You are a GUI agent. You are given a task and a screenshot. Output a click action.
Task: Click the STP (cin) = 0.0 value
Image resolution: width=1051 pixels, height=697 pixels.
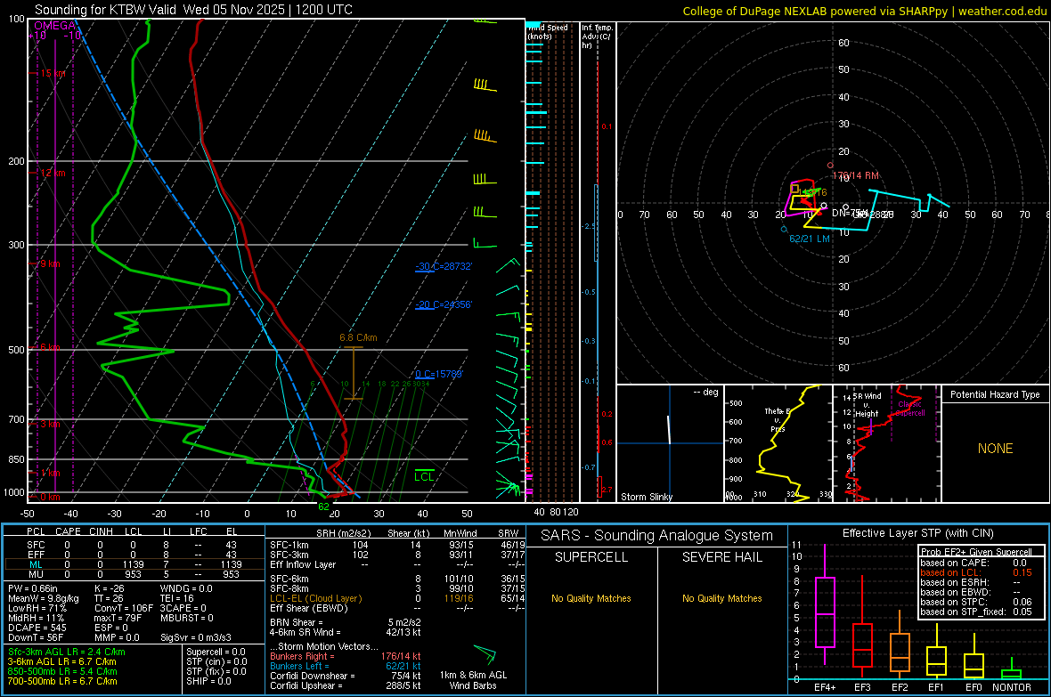coord(216,661)
